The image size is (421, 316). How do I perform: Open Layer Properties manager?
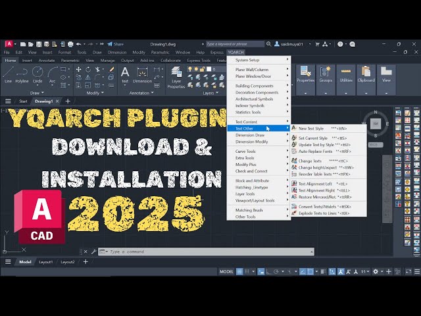(176, 78)
